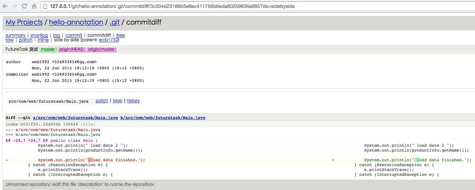Click the commit title FutureTask 测试

tap(22, 49)
